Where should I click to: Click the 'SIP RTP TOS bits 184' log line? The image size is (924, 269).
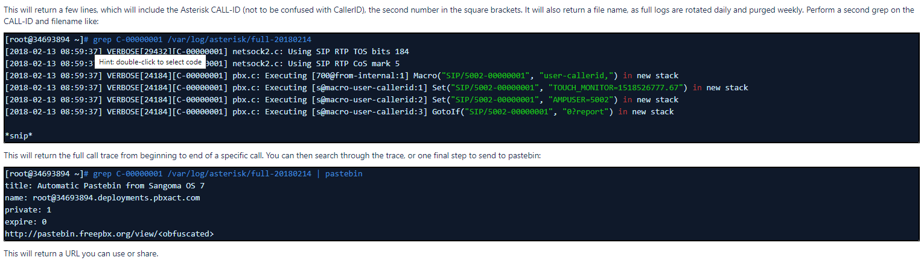[x=207, y=52]
